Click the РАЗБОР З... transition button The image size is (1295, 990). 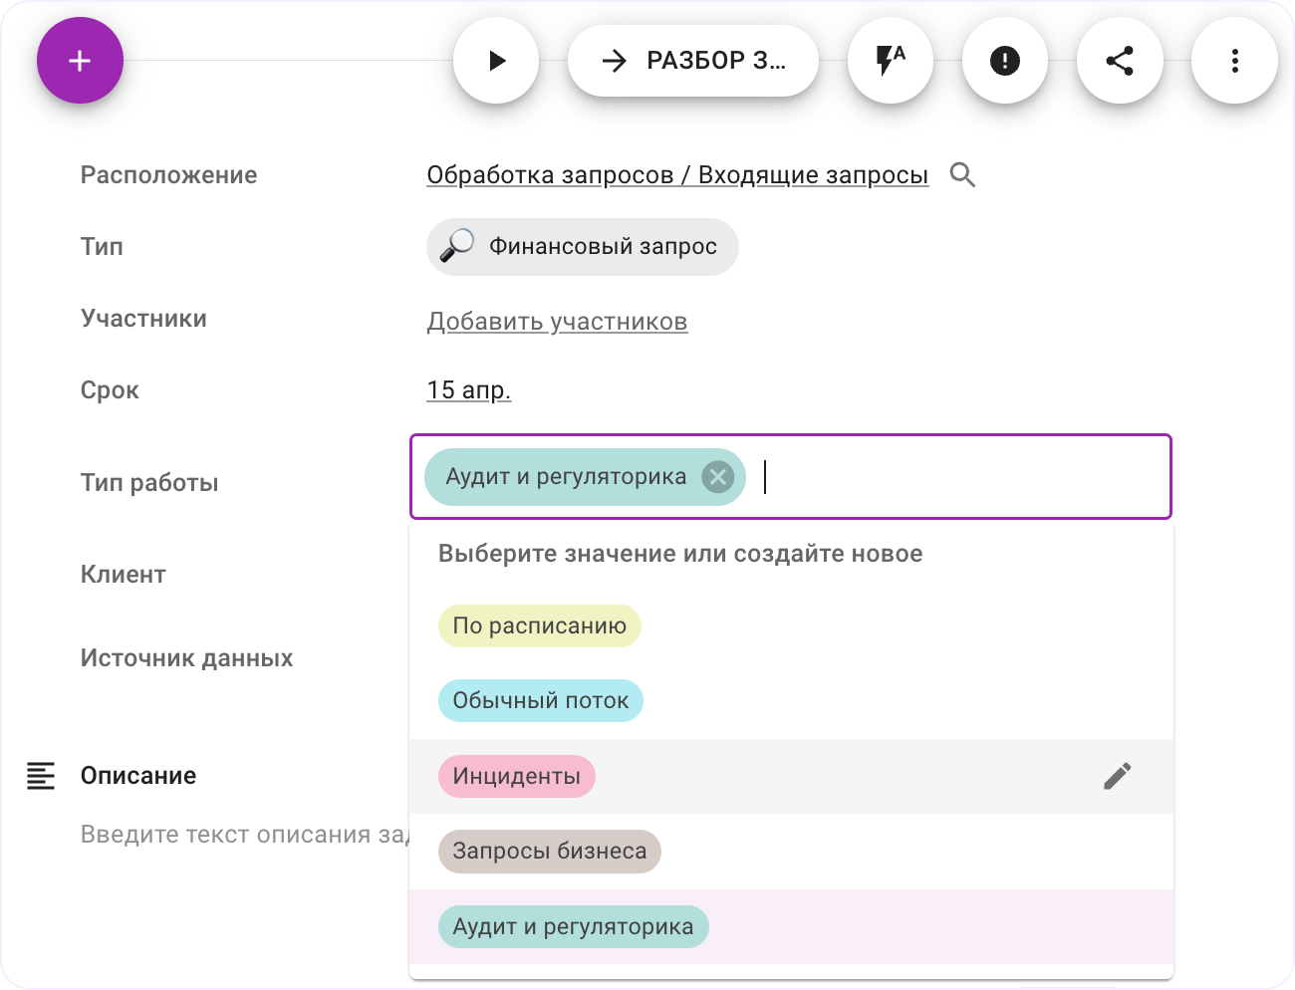pos(693,61)
